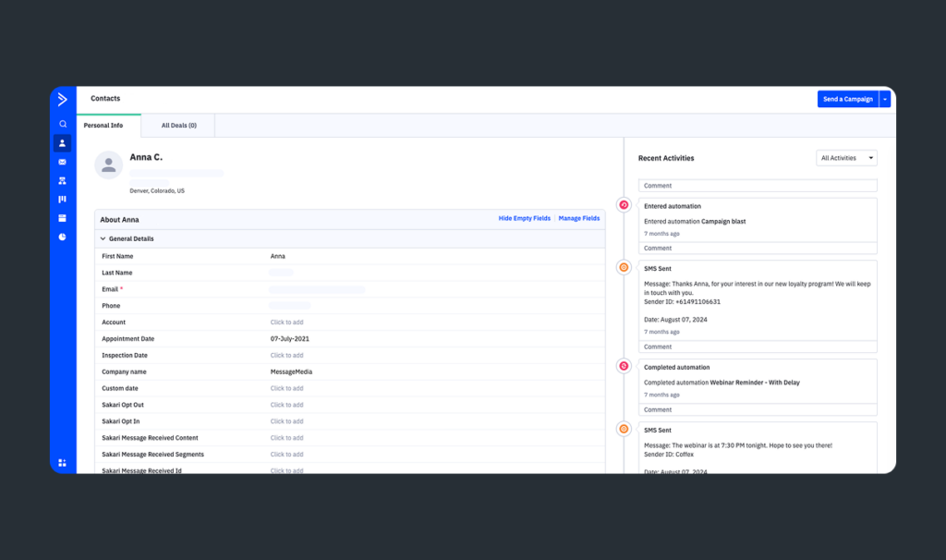Click to add Sakari Message Received Segments
Image resolution: width=946 pixels, height=560 pixels.
click(x=286, y=455)
